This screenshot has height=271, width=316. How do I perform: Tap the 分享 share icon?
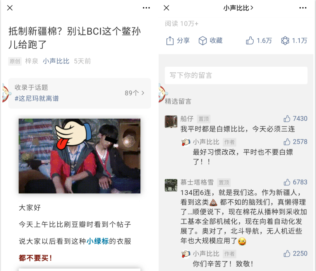click(170, 41)
